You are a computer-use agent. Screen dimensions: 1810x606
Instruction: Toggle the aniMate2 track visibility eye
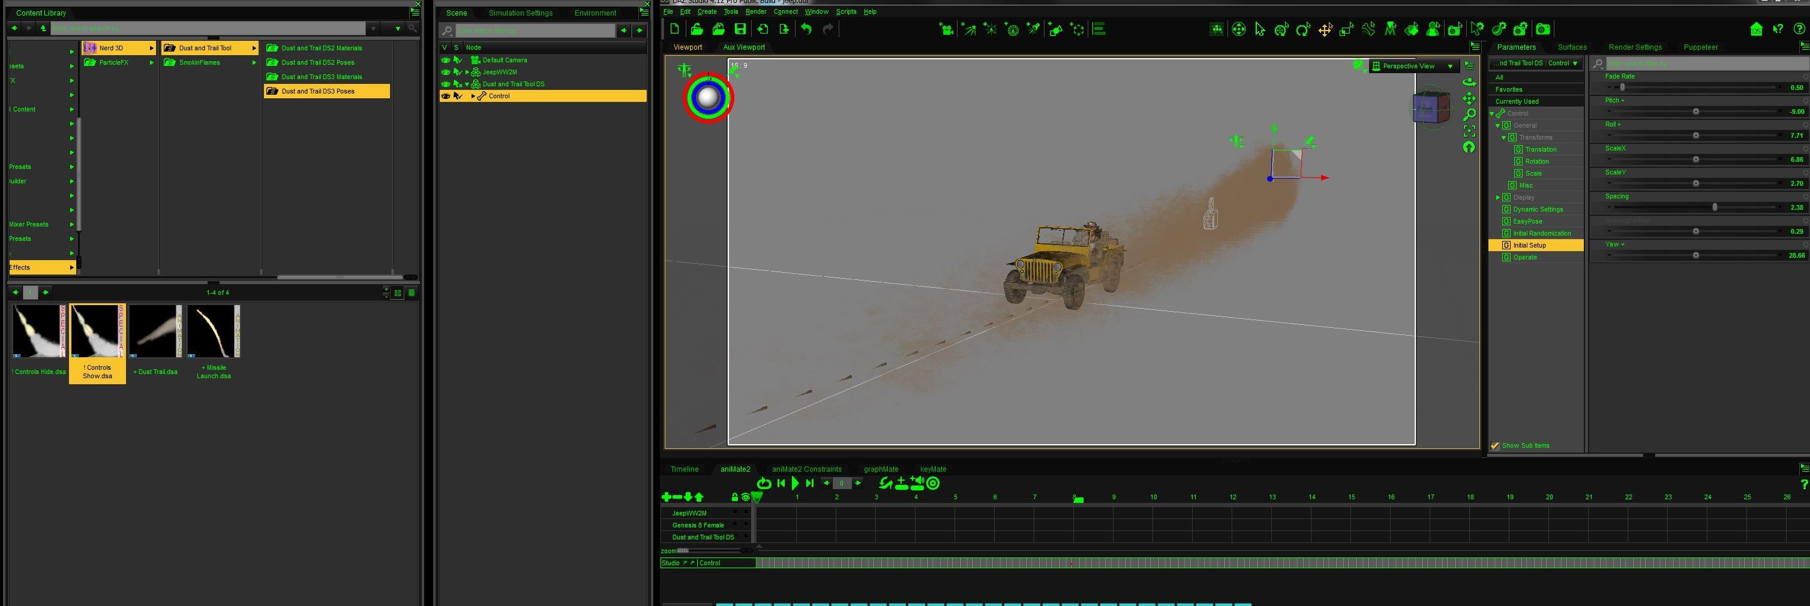(x=746, y=497)
